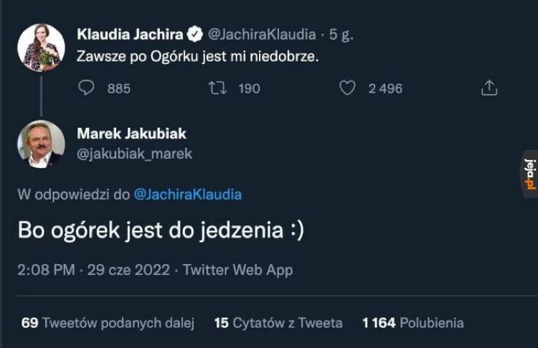Viewport: 538px width, 348px height.
Task: Open the share icon on Jachira's tweet
Action: 489,88
